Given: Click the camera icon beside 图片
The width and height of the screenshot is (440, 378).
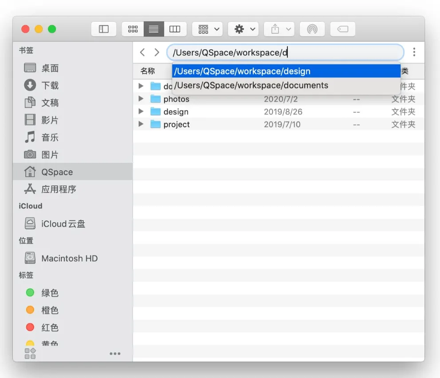Looking at the screenshot, I should [30, 154].
